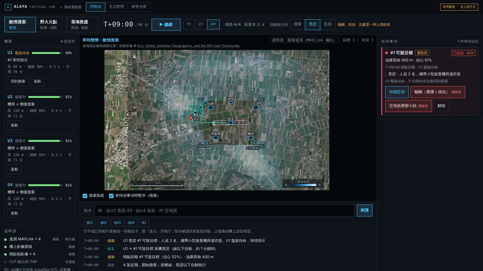Toggle the 有待決事項時暫停 checkbox
Screen dimensions: 483x271
111,196
